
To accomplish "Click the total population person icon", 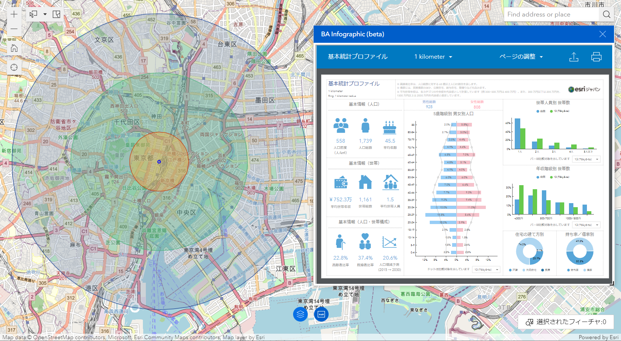I will 365,125.
